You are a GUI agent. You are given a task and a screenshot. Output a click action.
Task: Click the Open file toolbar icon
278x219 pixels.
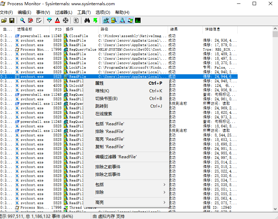point(4,20)
